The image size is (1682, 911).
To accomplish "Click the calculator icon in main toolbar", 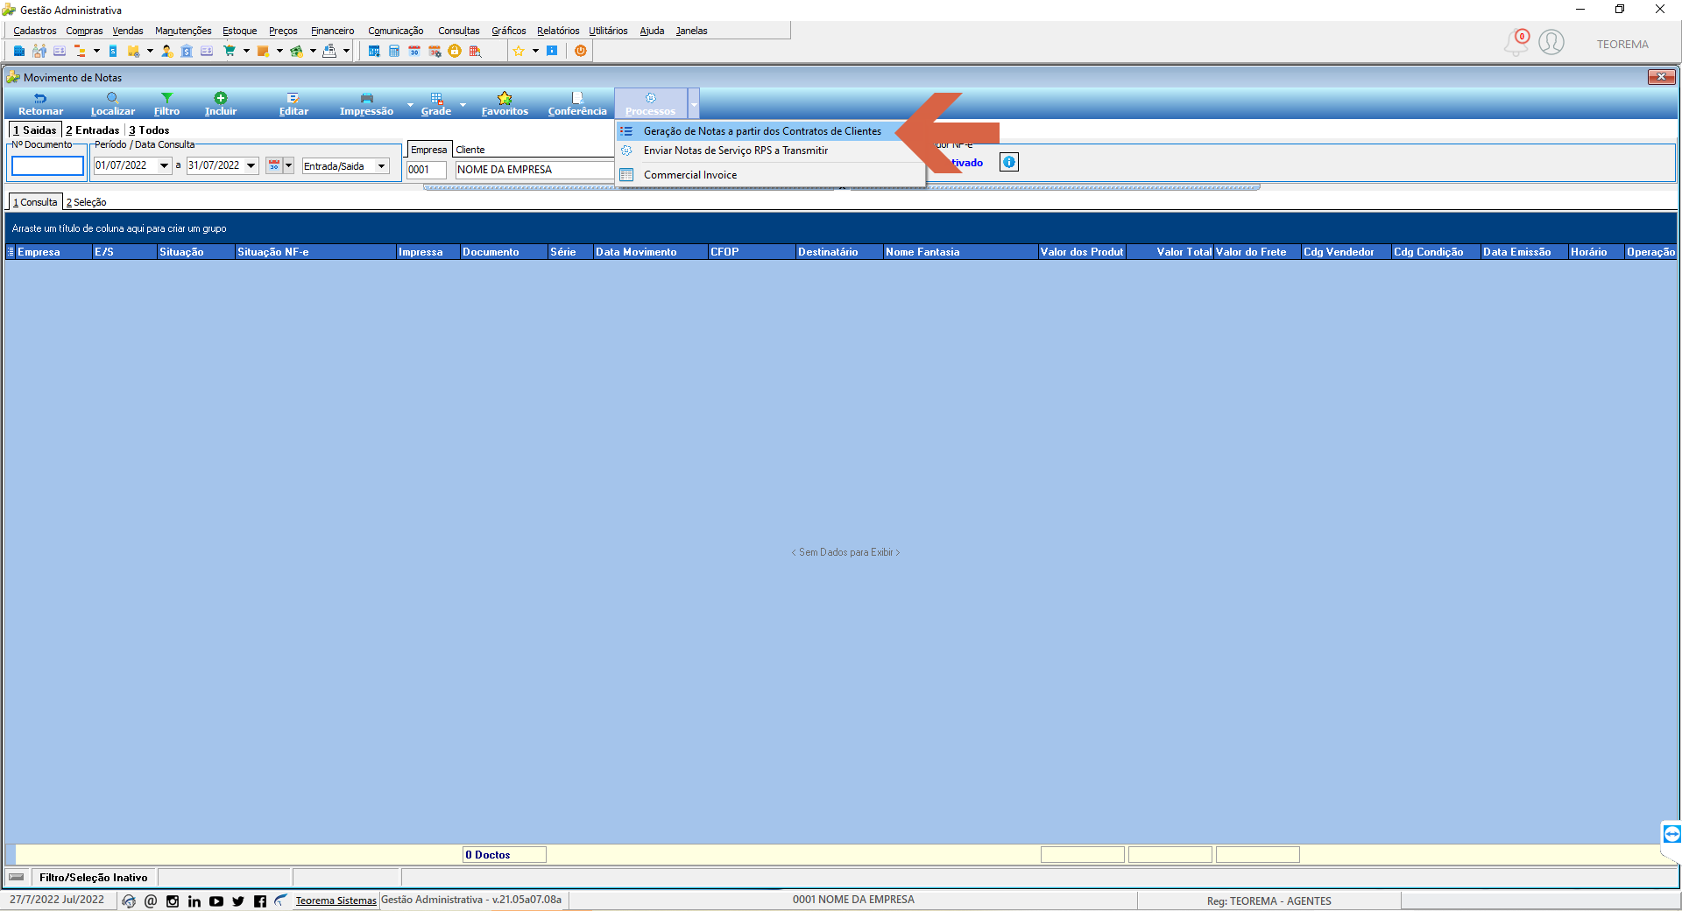I will tap(394, 51).
